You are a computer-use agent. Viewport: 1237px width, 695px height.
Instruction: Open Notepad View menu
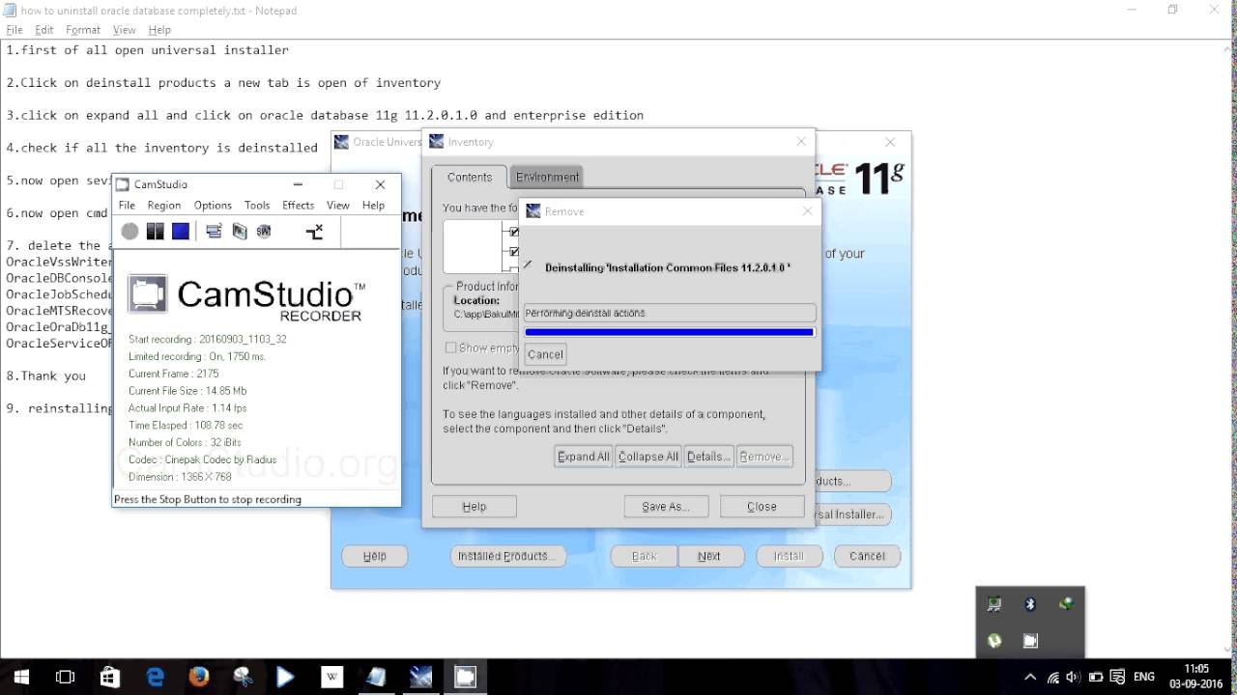tap(124, 30)
